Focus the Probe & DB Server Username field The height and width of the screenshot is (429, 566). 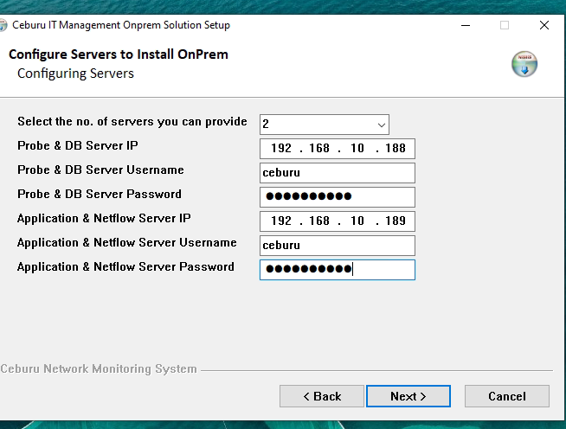(338, 173)
